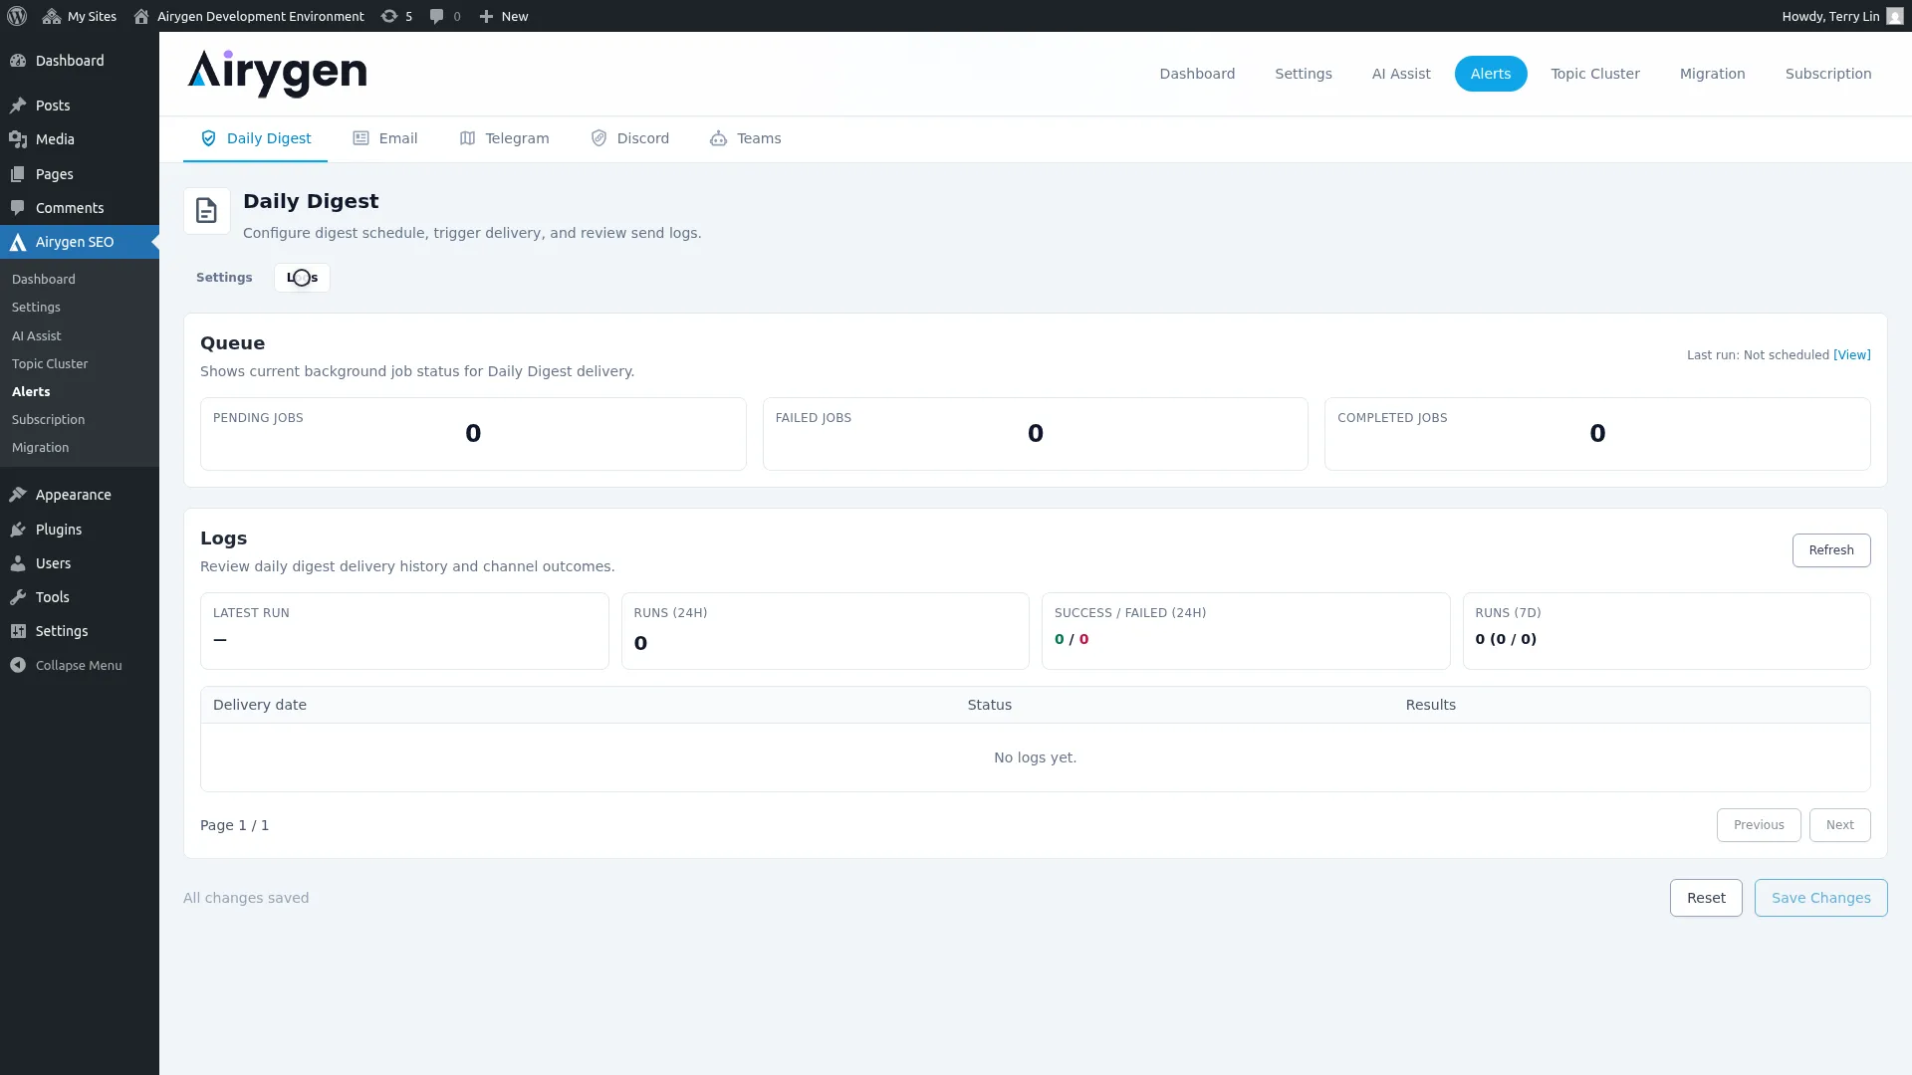Click the Airygen logo

[x=277, y=73]
